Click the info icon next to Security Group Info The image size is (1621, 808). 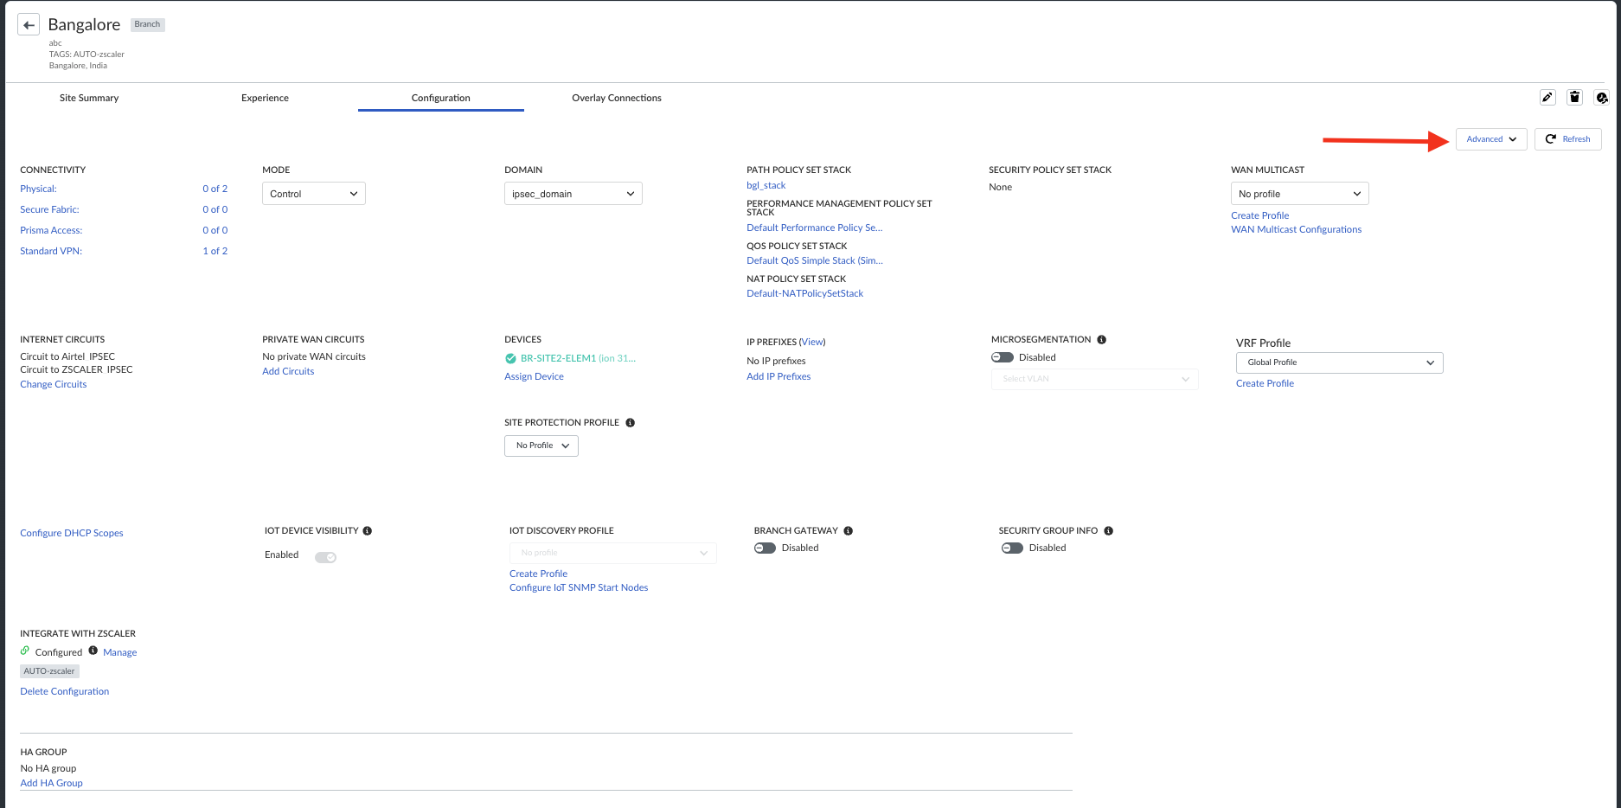coord(1109,531)
